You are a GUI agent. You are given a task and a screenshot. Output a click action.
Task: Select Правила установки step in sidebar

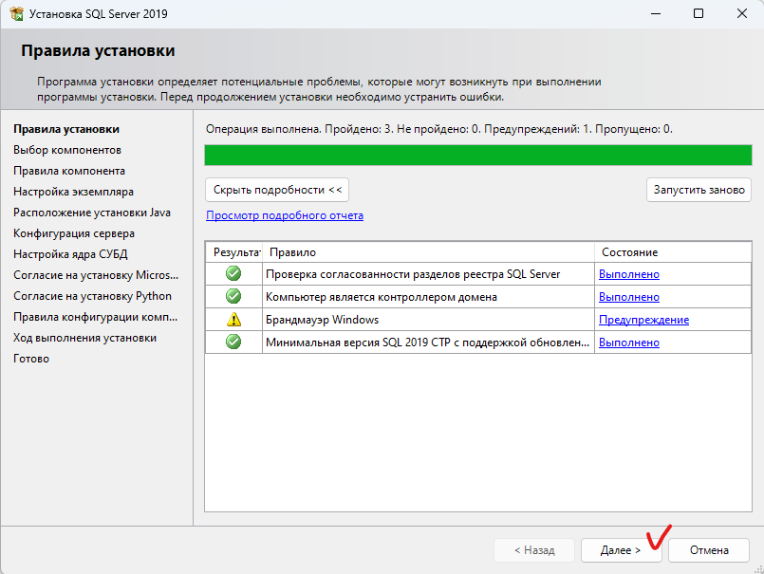(66, 129)
